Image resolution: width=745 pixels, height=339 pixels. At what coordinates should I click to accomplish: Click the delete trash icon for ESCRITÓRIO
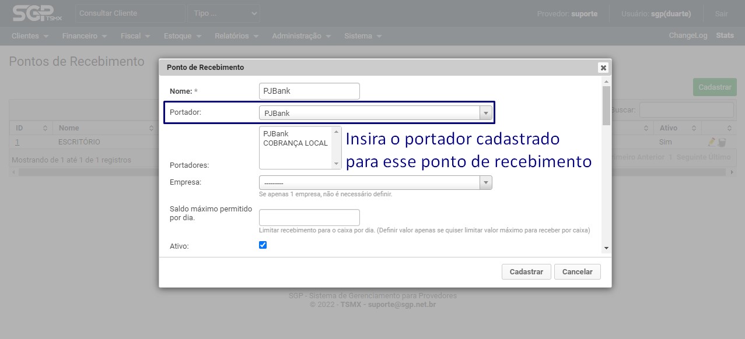pyautogui.click(x=722, y=142)
